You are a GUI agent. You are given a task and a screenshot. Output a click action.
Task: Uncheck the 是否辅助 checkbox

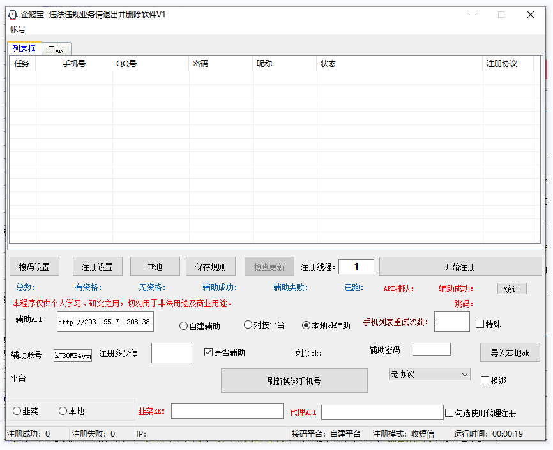[208, 352]
